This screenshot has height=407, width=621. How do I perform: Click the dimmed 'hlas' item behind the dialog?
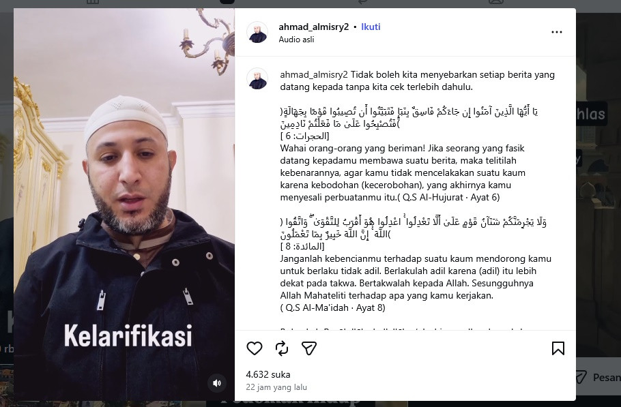click(x=590, y=114)
